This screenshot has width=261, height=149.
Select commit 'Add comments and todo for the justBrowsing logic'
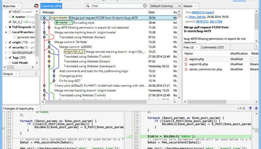[x=94, y=71]
